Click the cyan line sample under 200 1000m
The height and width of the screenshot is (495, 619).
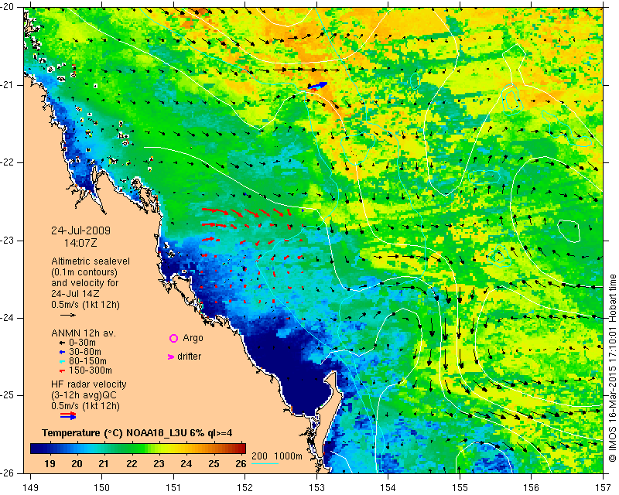[265, 463]
